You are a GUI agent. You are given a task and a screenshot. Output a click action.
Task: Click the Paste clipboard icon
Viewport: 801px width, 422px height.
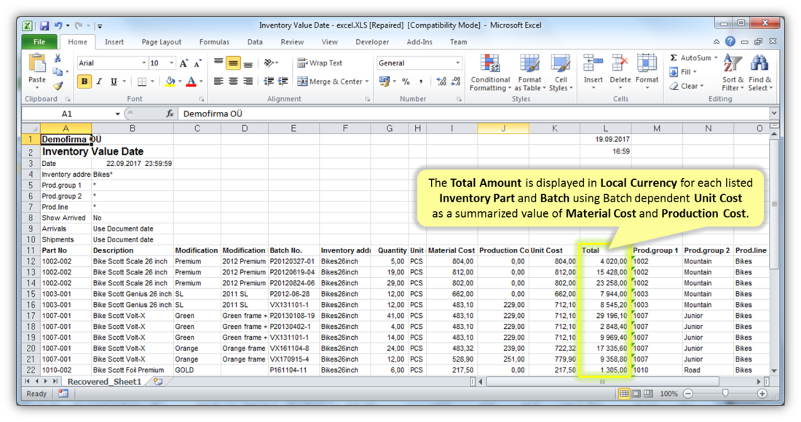click(x=37, y=63)
